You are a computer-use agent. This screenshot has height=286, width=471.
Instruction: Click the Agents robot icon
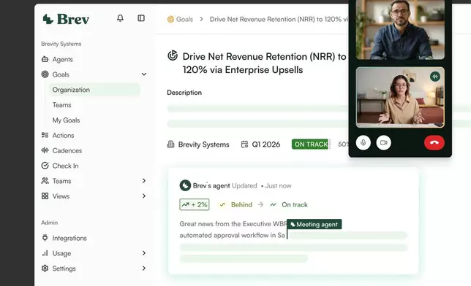tap(45, 59)
